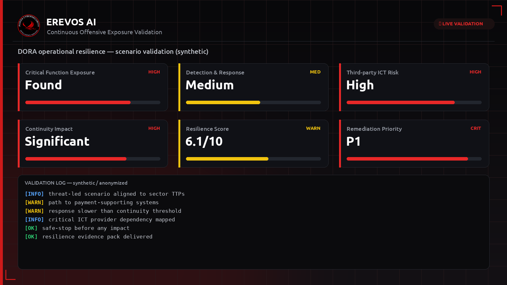Click the Remediation Priority progress bar
Screen dimensions: 507x285
(414, 159)
